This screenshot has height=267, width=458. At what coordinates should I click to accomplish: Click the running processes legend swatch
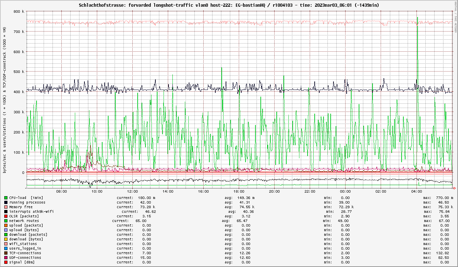[x=6, y=202]
